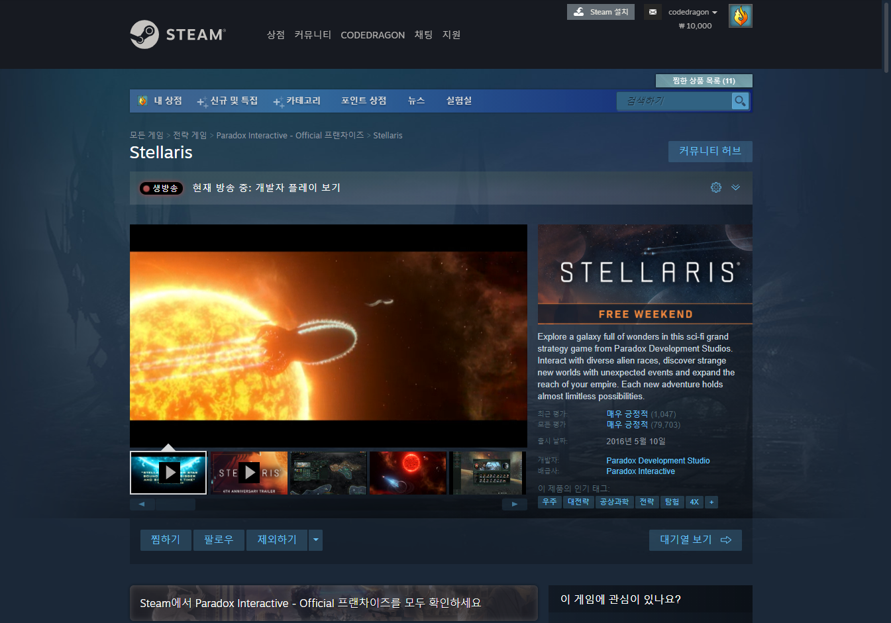Open the 포인트 상점 tab
This screenshot has height=623, width=891.
[x=364, y=101]
